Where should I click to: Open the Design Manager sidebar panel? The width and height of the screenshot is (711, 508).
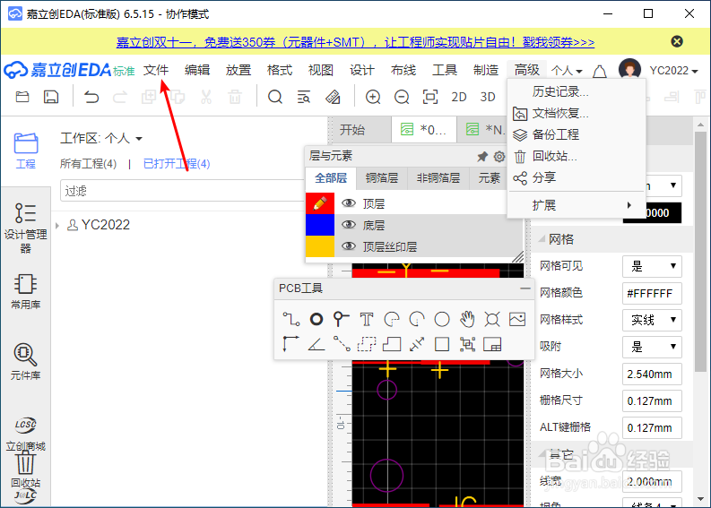point(25,227)
